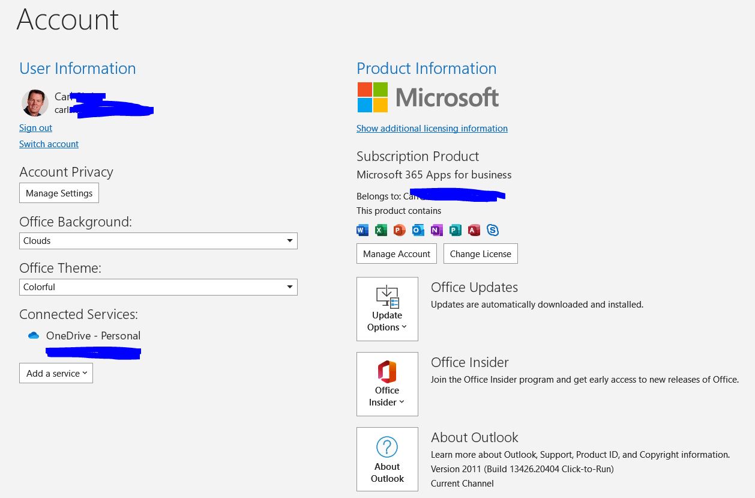Click the Manage Account button
The image size is (755, 498).
tap(397, 254)
